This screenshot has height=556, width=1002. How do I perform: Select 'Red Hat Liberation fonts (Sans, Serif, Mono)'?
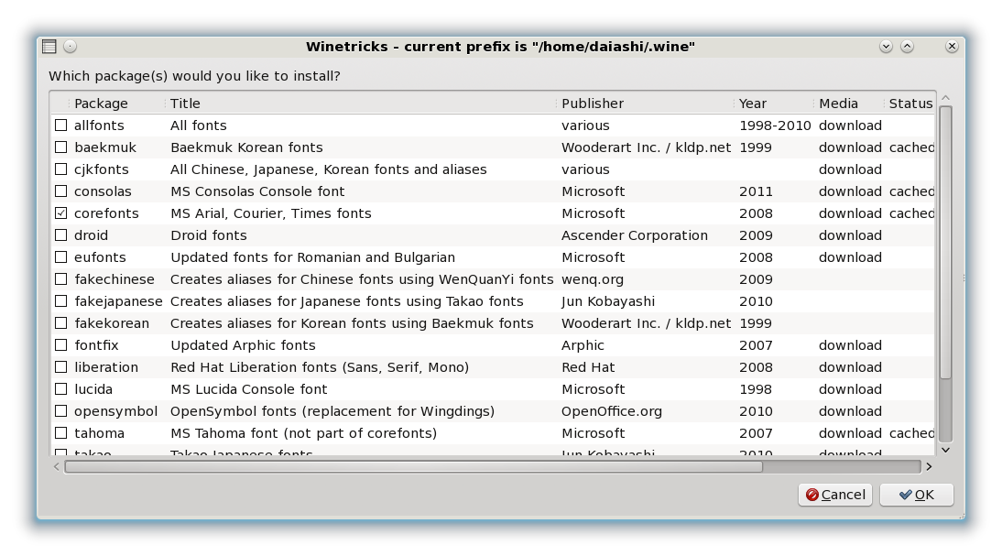pos(320,366)
